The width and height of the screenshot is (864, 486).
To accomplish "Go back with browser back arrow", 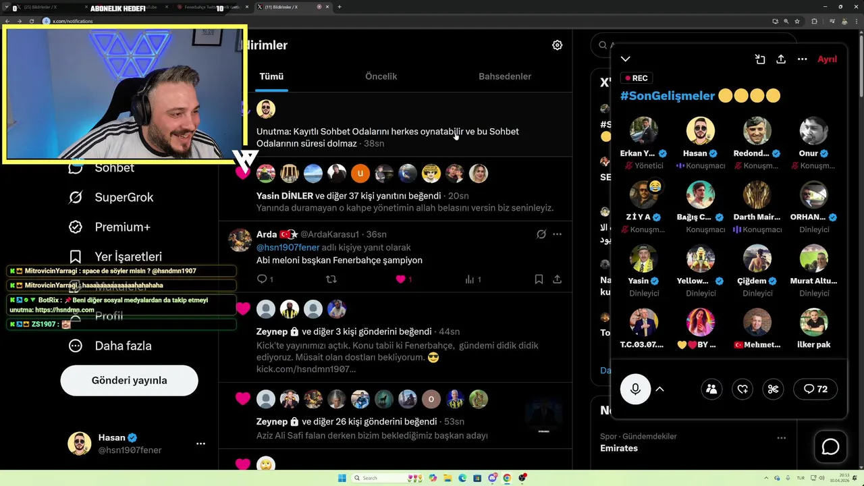I will [7, 21].
